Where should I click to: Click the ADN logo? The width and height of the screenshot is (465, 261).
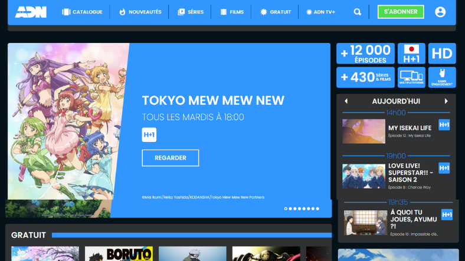point(31,12)
